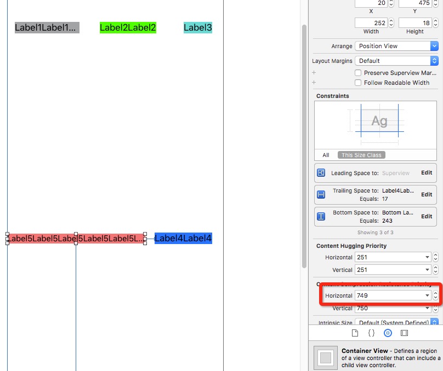Image resolution: width=443 pixels, height=371 pixels.
Task: Open the Arrange Position View dropdown
Action: (396, 46)
